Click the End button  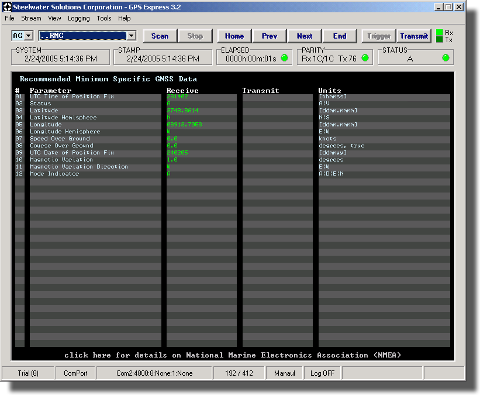coord(340,36)
